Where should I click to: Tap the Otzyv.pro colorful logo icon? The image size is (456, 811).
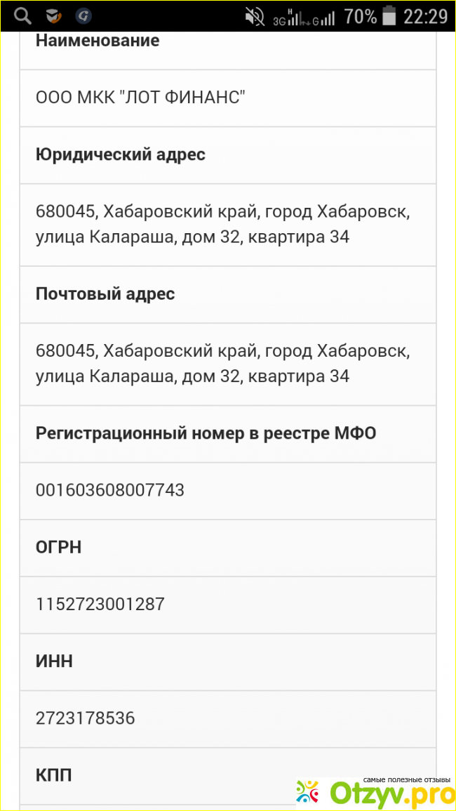[x=307, y=791]
